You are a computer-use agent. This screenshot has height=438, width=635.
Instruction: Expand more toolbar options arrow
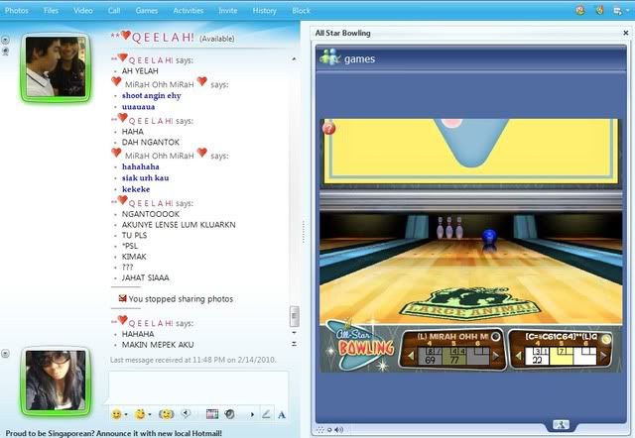click(x=252, y=414)
